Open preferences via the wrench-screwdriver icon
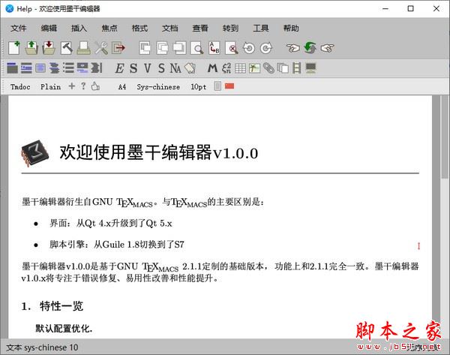Image resolution: width=450 pixels, height=355 pixels. [x=101, y=48]
